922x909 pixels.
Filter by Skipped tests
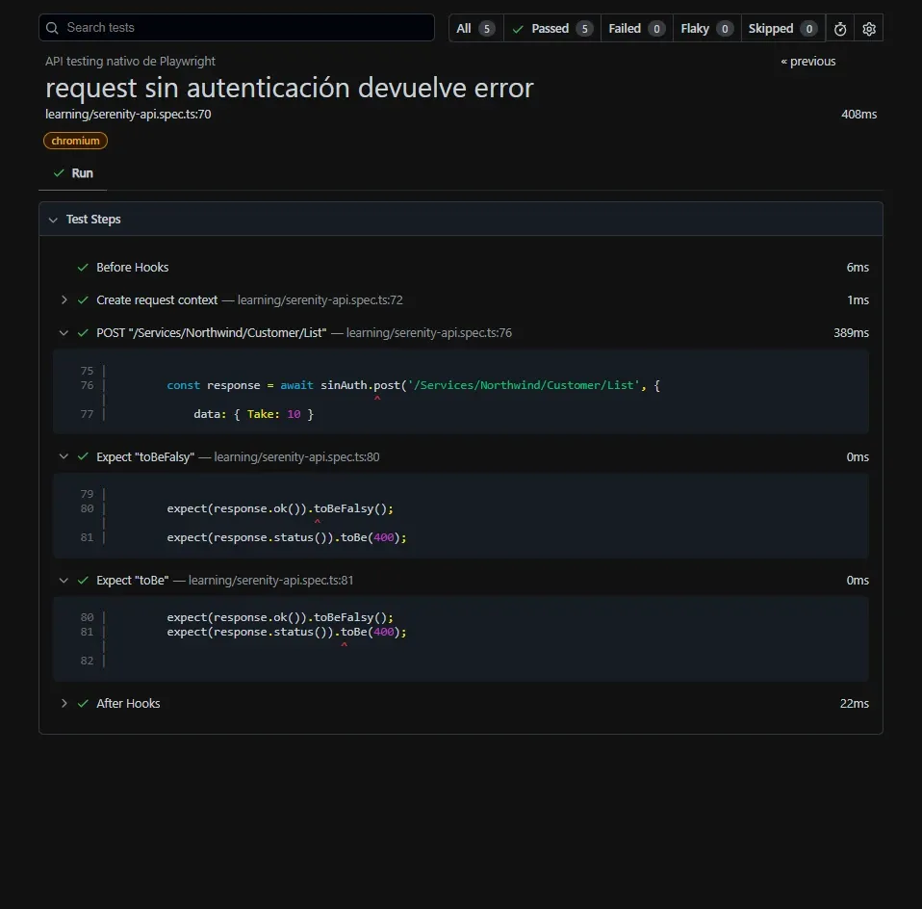pos(782,28)
